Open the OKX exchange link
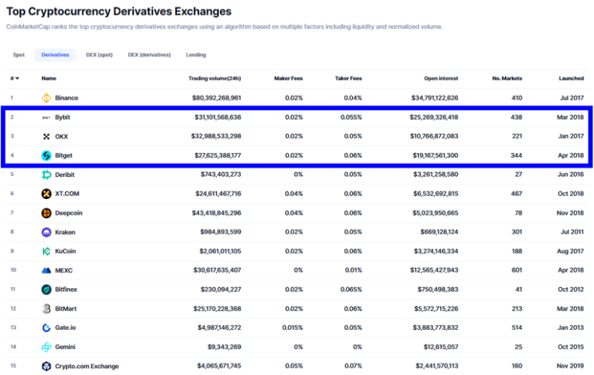The image size is (594, 375). pyautogui.click(x=61, y=136)
